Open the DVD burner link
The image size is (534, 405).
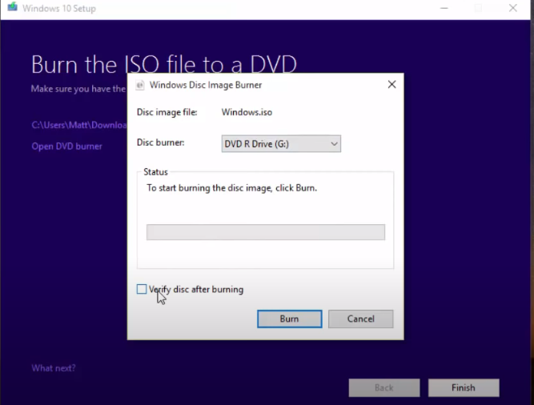(66, 146)
